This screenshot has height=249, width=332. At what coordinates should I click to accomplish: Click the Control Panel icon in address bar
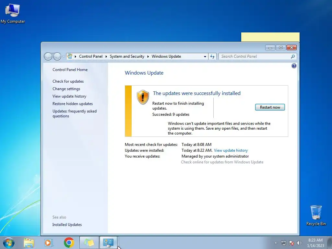click(x=69, y=56)
